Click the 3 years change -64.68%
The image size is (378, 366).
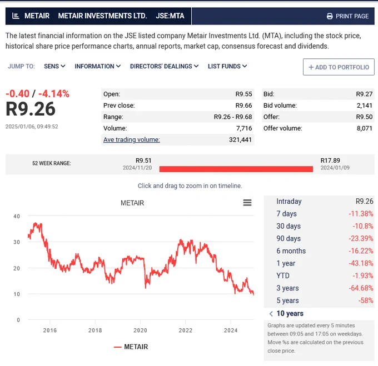pos(361,288)
